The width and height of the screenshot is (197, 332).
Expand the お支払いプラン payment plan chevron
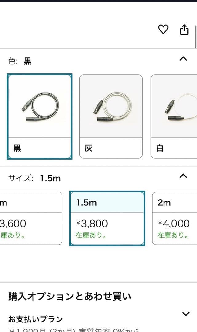[186, 314]
